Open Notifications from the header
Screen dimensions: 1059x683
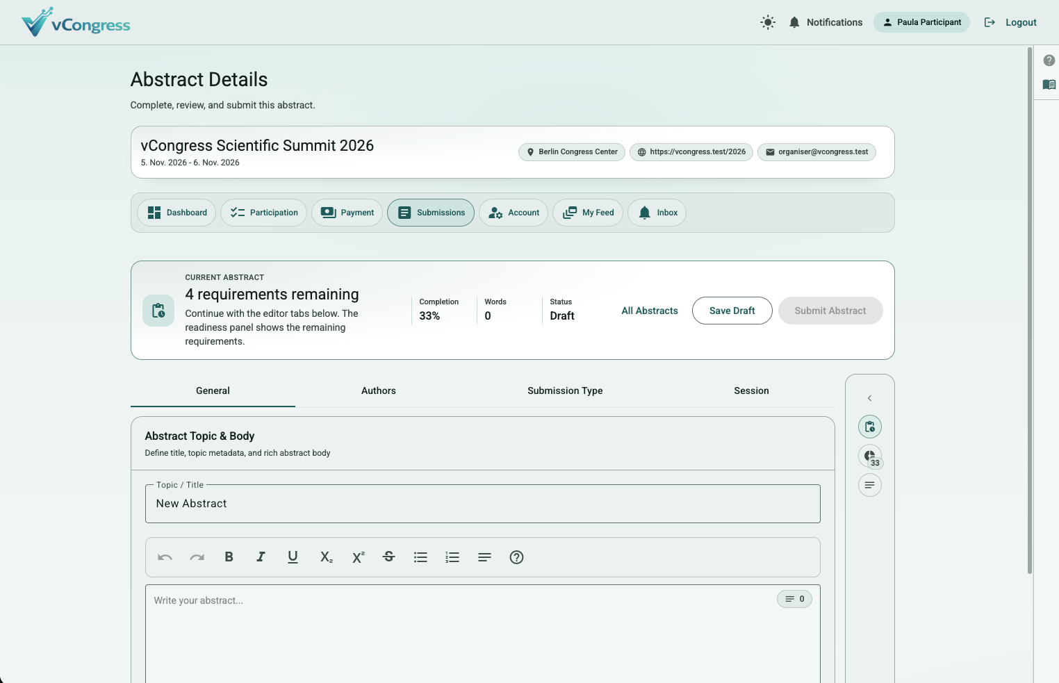pyautogui.click(x=826, y=22)
